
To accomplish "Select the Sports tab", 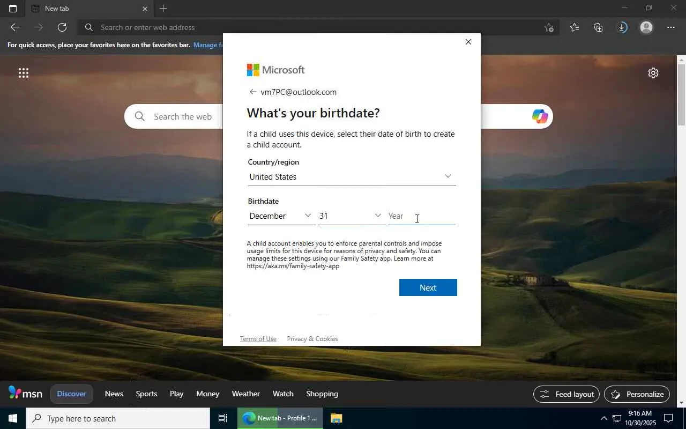I will coord(146,394).
